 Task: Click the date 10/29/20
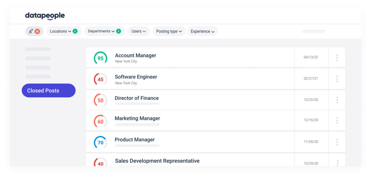click(311, 163)
